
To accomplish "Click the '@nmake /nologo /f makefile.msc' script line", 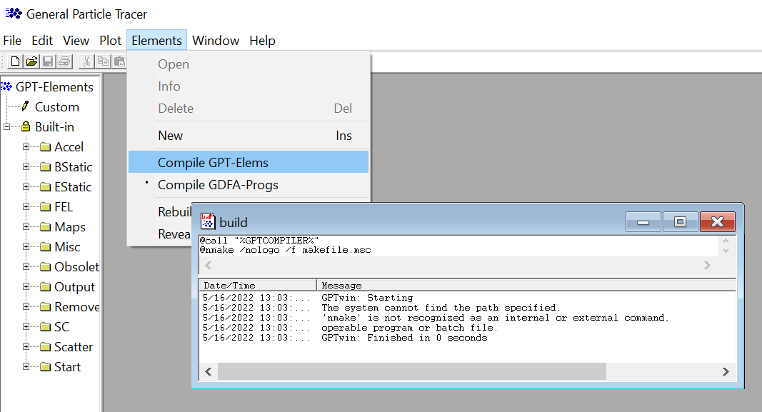I will click(x=285, y=250).
